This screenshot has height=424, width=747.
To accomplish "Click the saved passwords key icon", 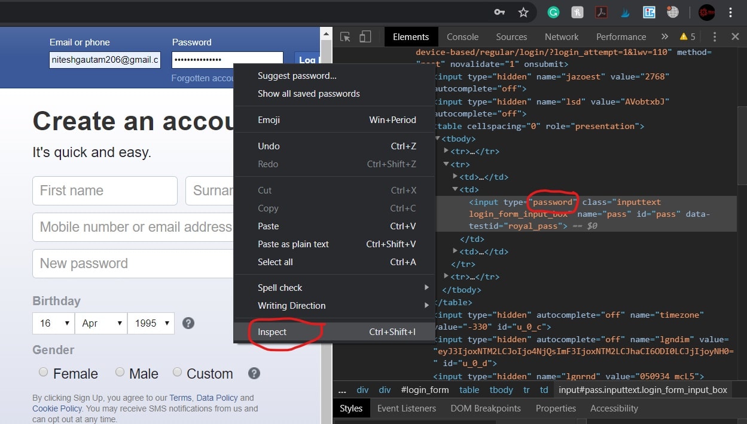I will click(499, 12).
